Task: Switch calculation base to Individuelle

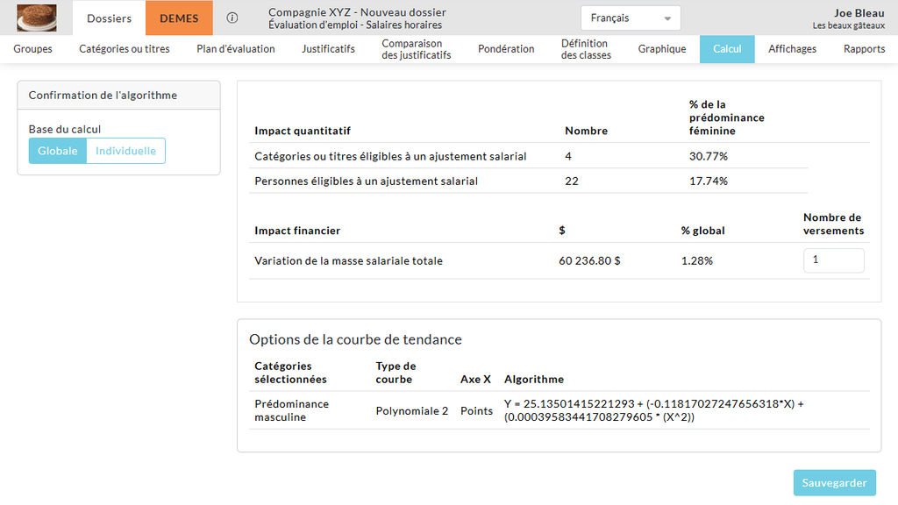Action: pos(125,151)
